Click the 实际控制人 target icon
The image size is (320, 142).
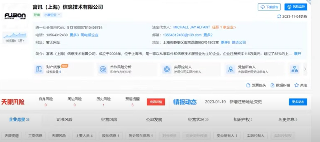(x=167, y=69)
